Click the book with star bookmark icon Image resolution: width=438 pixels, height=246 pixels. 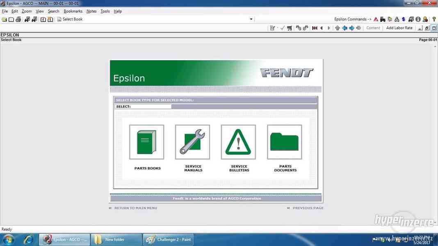[x=50, y=19]
